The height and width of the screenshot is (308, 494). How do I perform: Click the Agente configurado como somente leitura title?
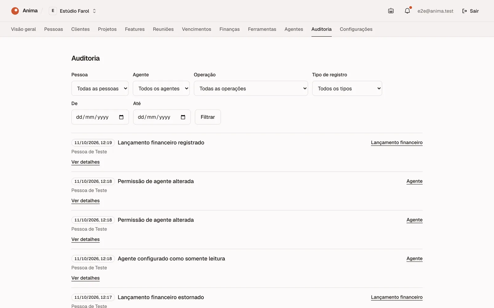point(171,259)
